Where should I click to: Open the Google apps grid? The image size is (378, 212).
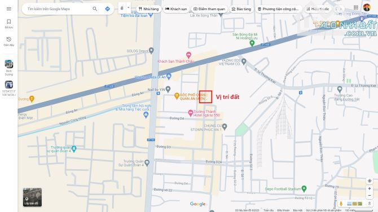[356, 7]
